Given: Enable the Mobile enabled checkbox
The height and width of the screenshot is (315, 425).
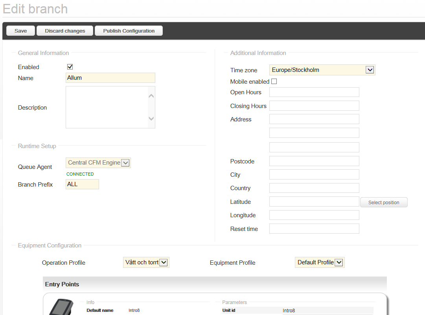Looking at the screenshot, I should pos(274,81).
